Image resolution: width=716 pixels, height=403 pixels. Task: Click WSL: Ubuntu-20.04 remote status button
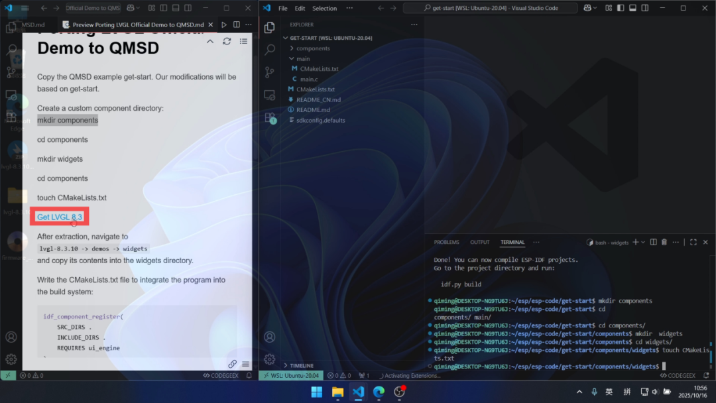pos(290,376)
